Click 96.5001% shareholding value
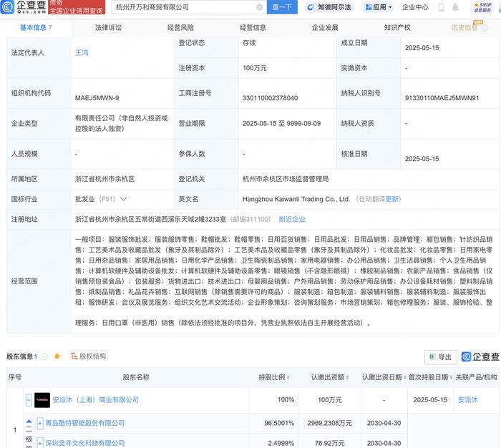The height and width of the screenshot is (448, 501). (x=279, y=423)
